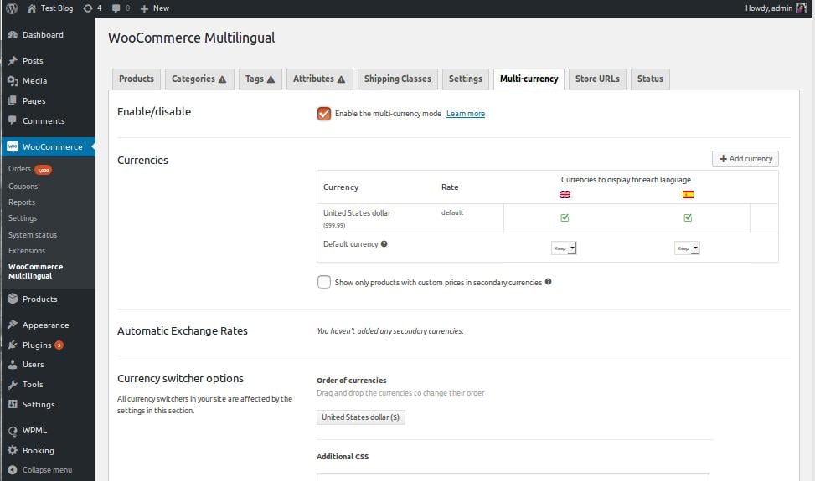Click the Users icon in sidebar
The width and height of the screenshot is (815, 481).
13,364
